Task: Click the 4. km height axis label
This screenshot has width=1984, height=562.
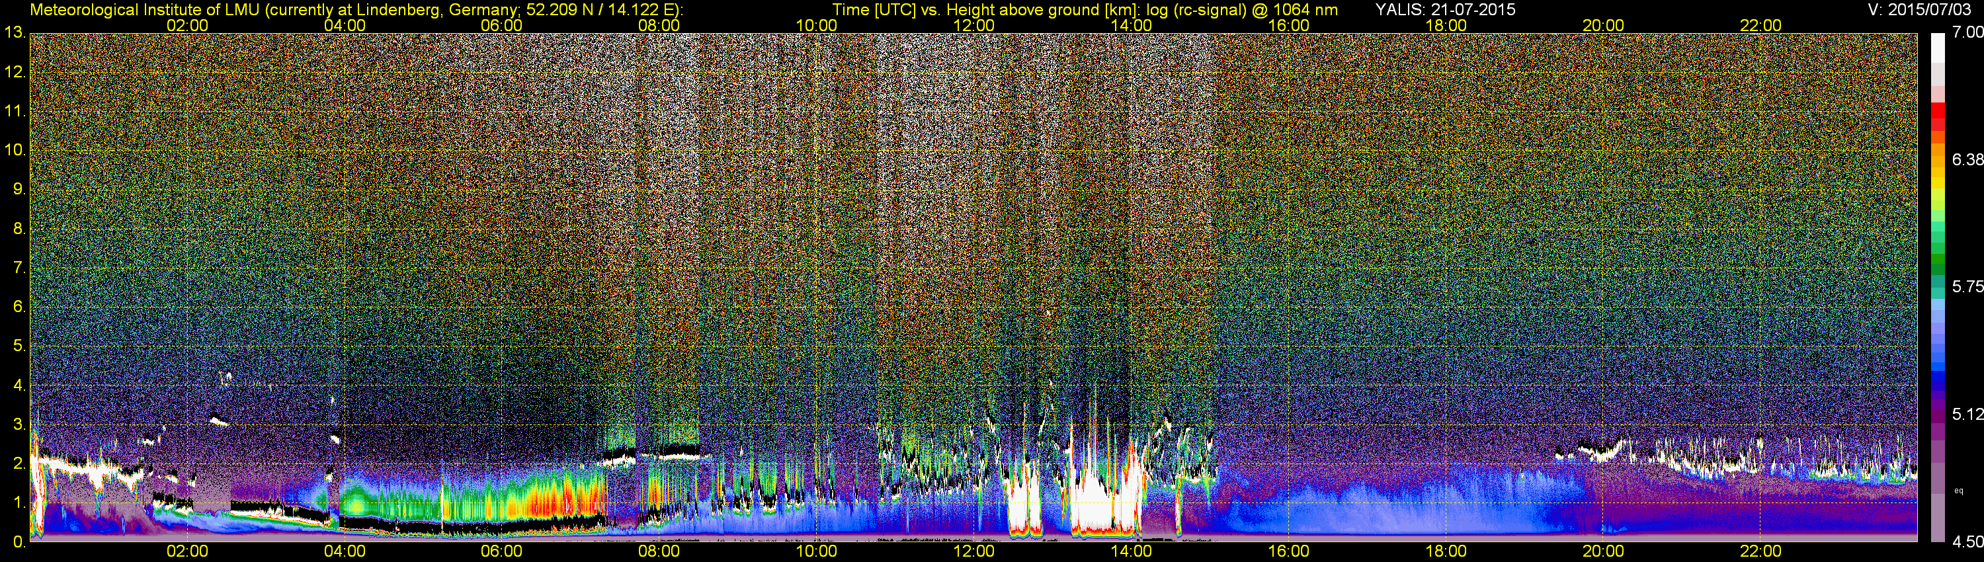Action: [19, 385]
